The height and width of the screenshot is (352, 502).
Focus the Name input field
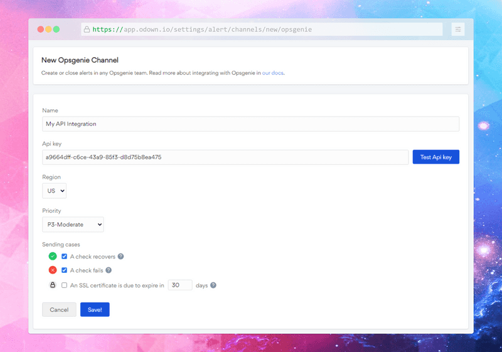point(250,124)
